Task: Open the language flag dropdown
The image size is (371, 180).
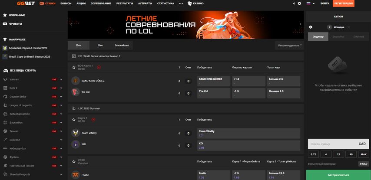Action: pyautogui.click(x=311, y=3)
